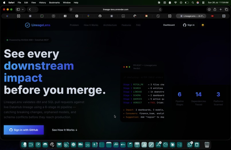Expand the sidebar options dropdown chevron
231x150 pixels.
[23, 9]
